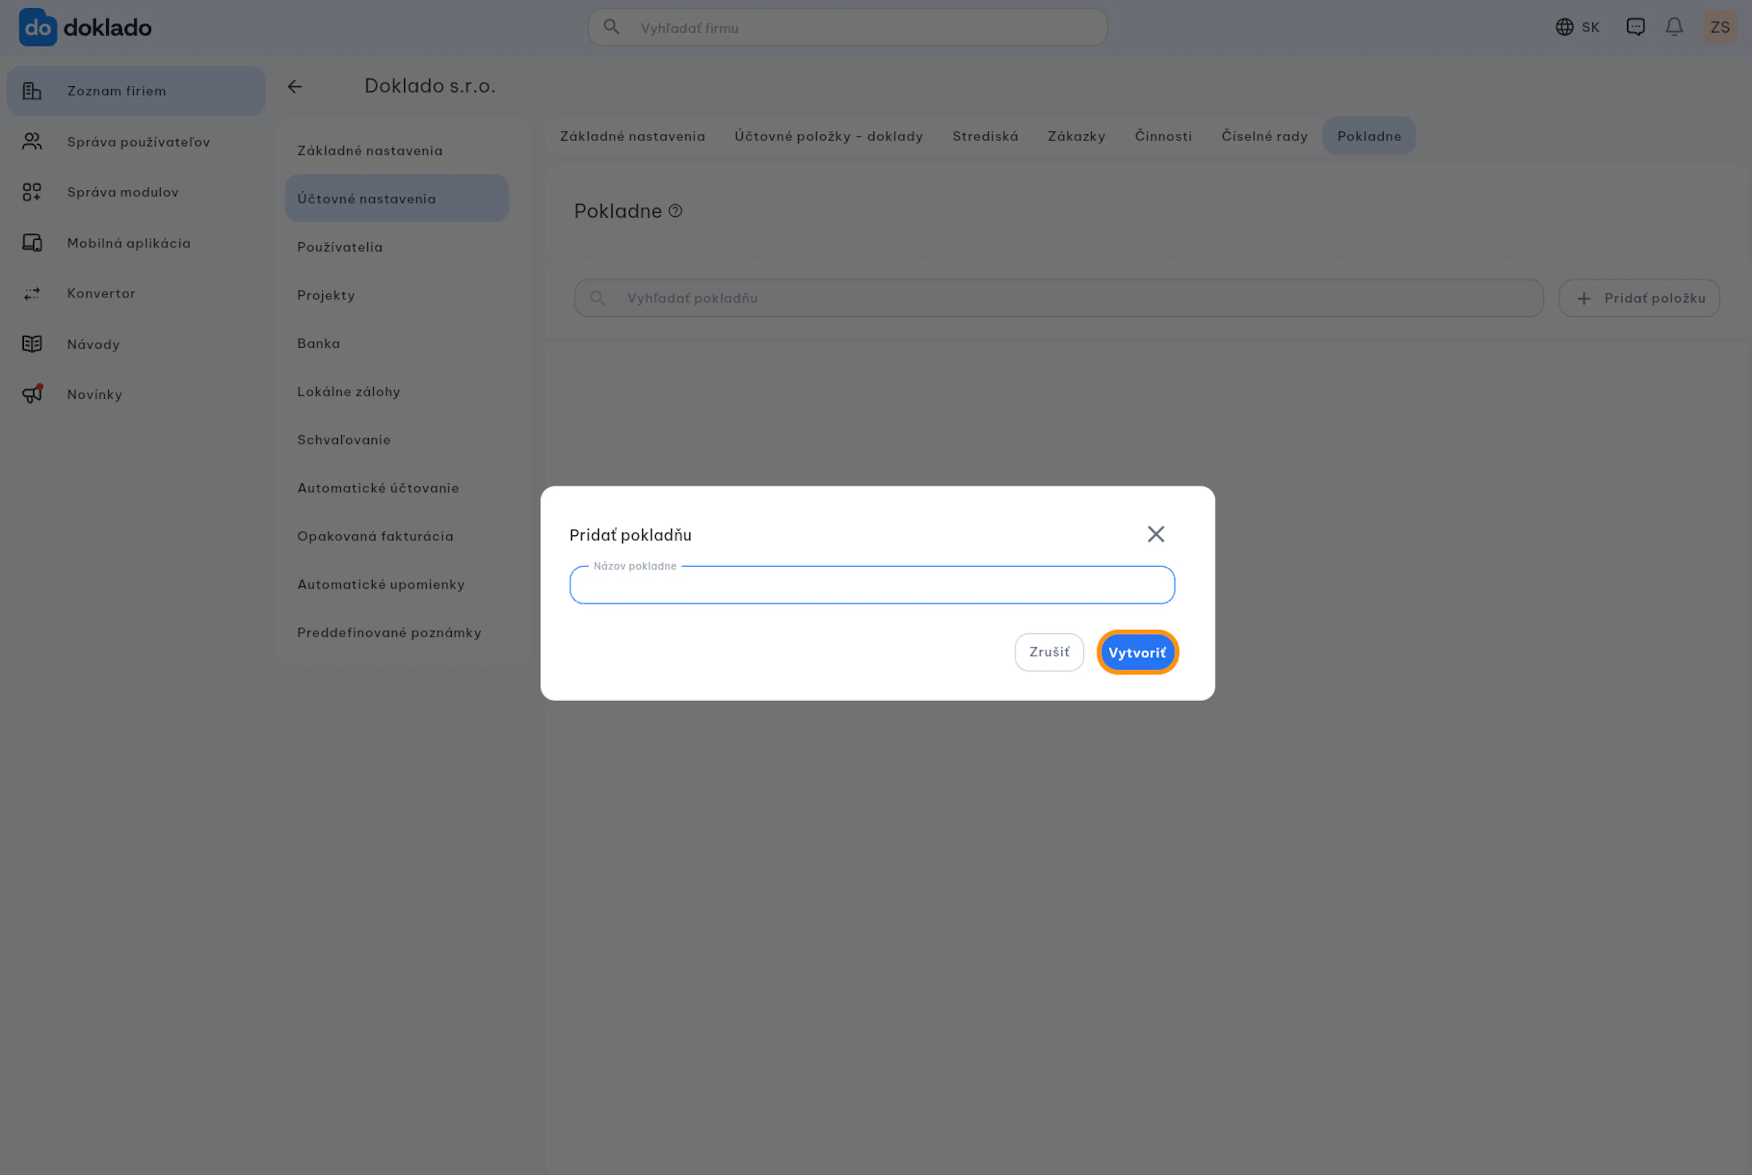This screenshot has width=1752, height=1175.
Task: Open the notifications bell
Action: [x=1674, y=27]
